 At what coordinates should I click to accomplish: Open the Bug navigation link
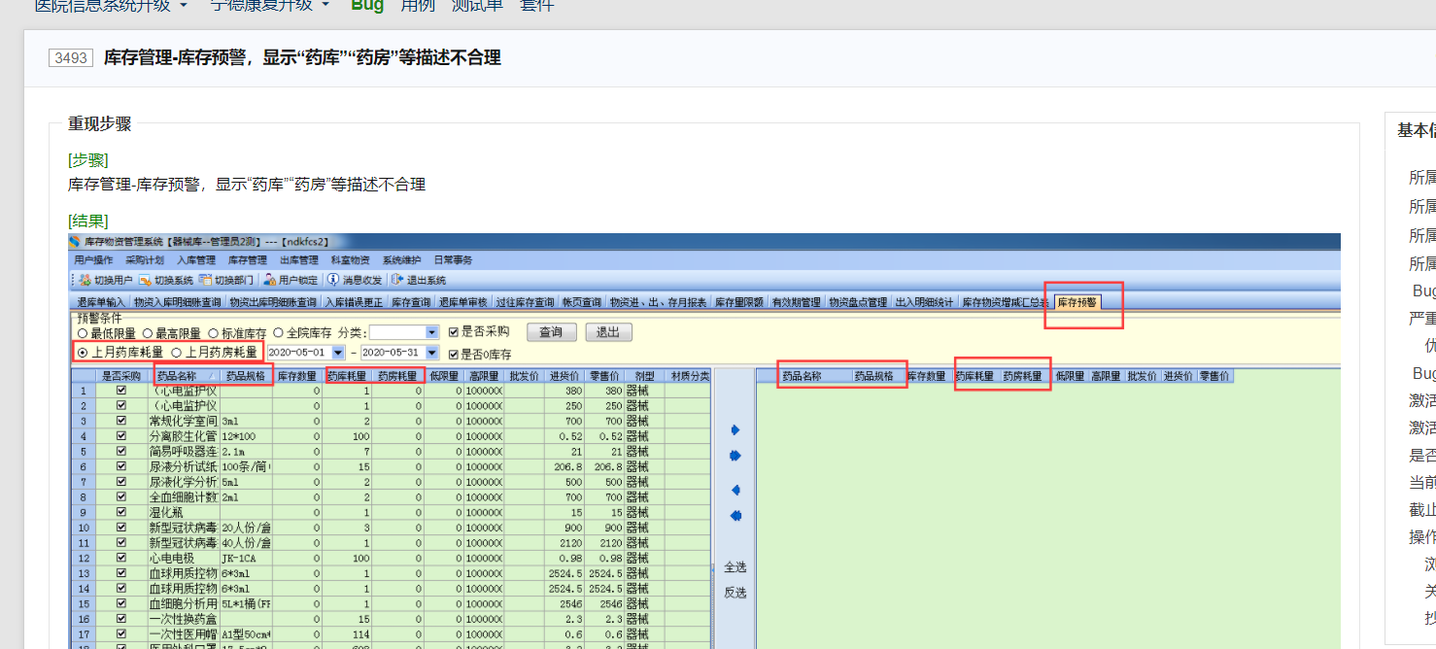point(367,5)
